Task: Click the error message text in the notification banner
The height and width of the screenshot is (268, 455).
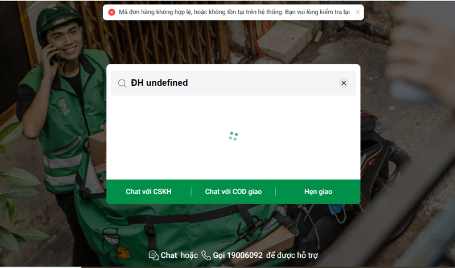Action: click(x=234, y=12)
